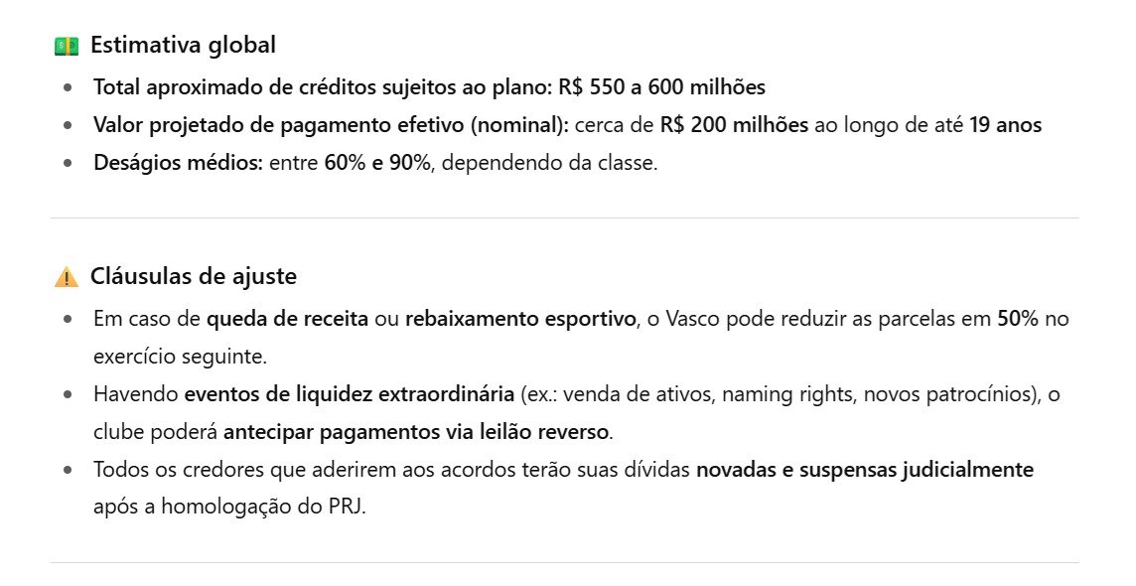
Task: Click the text "após a homologação do PRJ."
Action: point(229,507)
